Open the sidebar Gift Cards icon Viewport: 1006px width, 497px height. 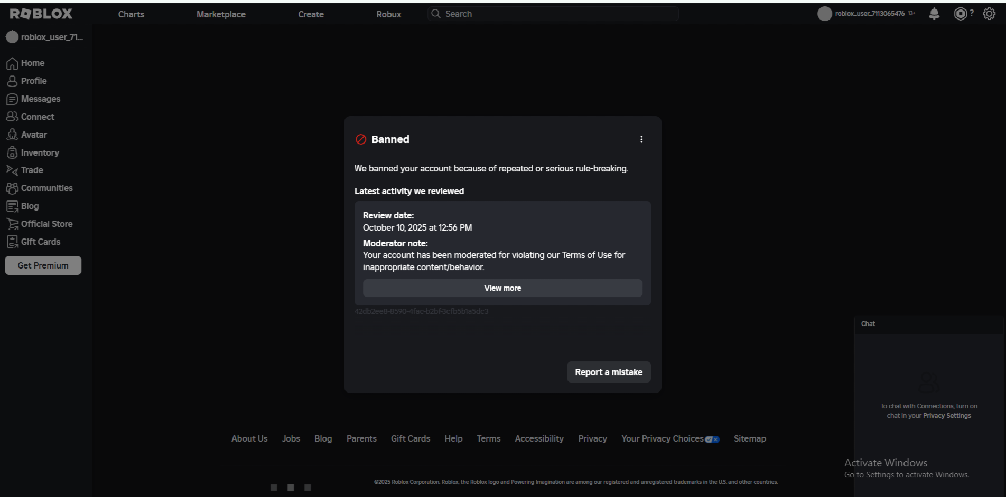pos(12,242)
